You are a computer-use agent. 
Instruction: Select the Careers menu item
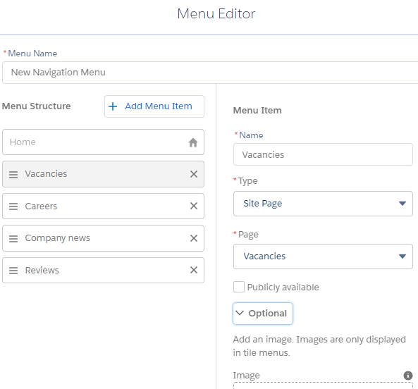coord(103,206)
